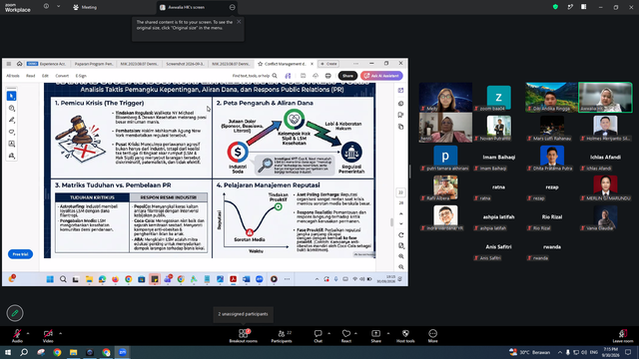Viewport: 639px width, 359px height.
Task: Open File Explorer from taskbar
Action: (x=73, y=352)
